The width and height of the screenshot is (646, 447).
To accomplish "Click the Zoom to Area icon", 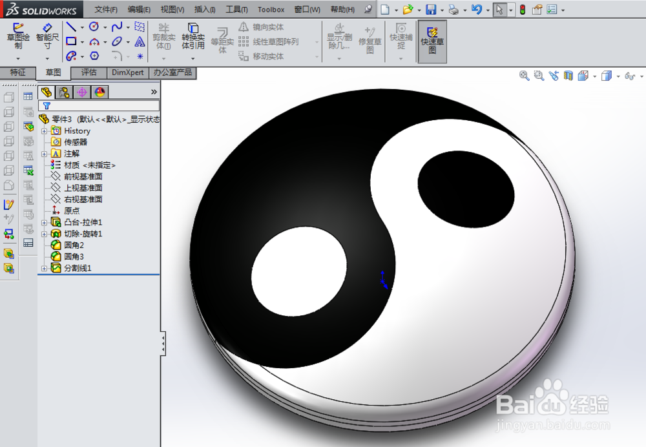I will [539, 76].
